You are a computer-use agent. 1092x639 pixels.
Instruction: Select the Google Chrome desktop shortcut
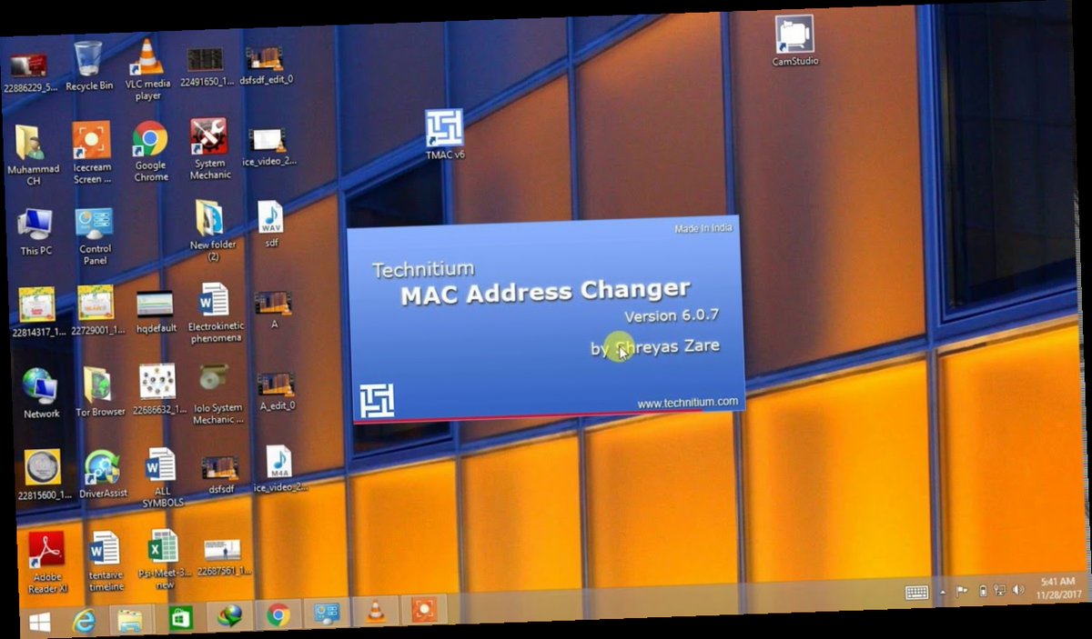pos(151,151)
